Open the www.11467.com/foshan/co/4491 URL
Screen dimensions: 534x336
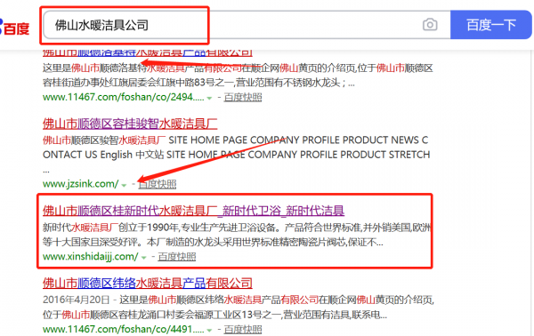click(124, 329)
